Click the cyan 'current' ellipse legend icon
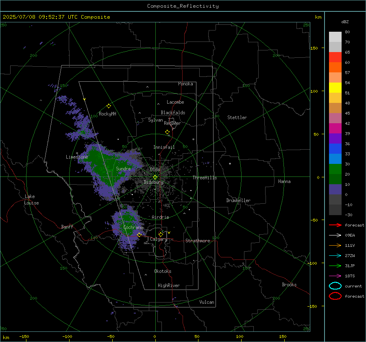 click(x=335, y=286)
